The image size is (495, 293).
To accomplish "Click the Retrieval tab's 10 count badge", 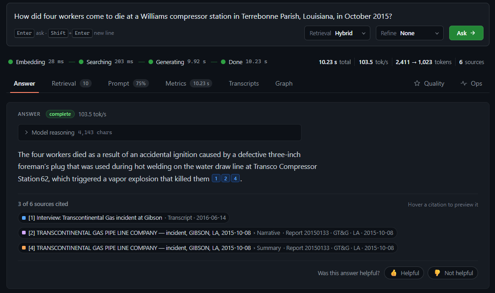I will coord(86,83).
